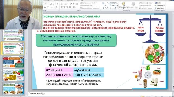Select the five-point star shape
Viewport: 174px width, 97px height.
pyautogui.click(x=115, y=8)
